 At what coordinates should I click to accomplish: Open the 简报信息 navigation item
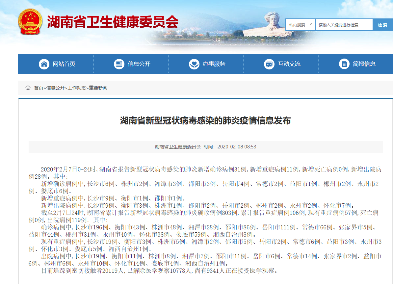click(364, 64)
